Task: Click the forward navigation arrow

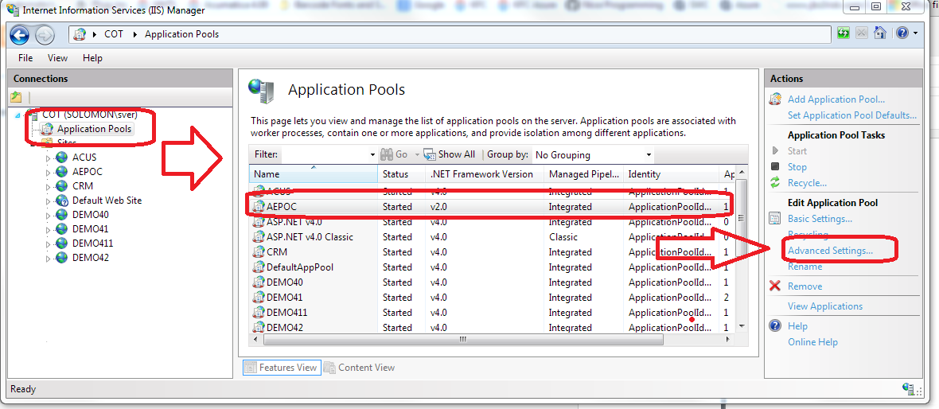Action: 45,35
